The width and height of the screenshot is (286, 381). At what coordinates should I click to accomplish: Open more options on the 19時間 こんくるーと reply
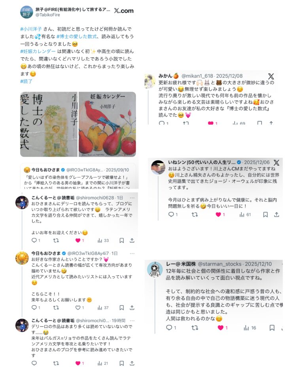pos(132,321)
